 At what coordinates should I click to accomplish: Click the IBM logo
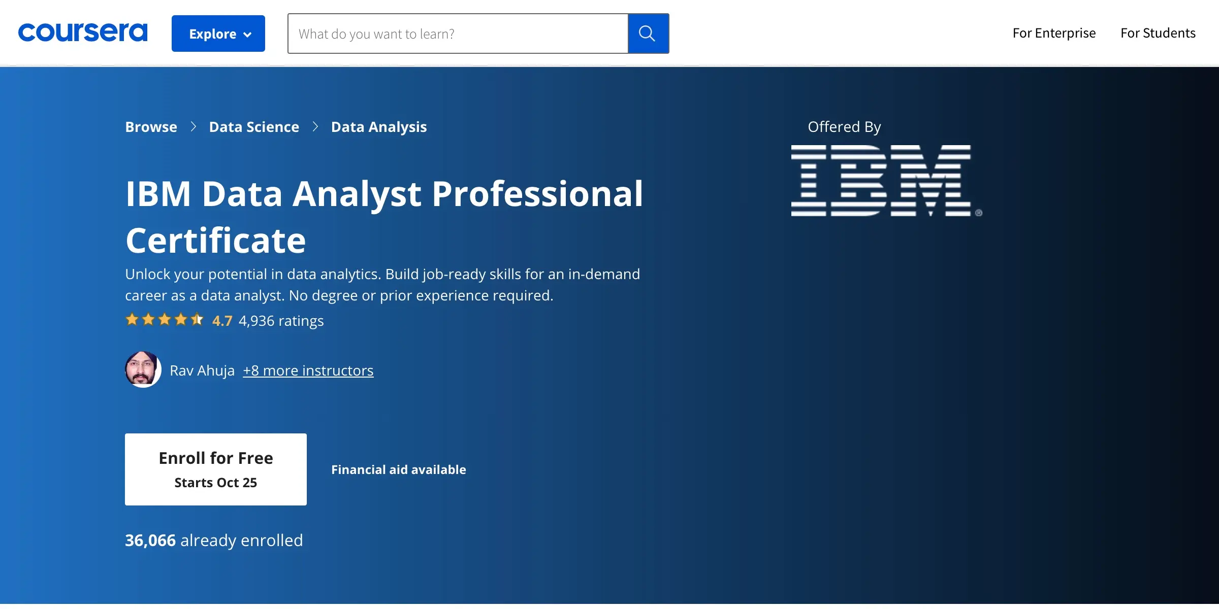886,181
